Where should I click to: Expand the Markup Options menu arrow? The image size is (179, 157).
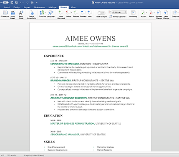click(x=126, y=17)
